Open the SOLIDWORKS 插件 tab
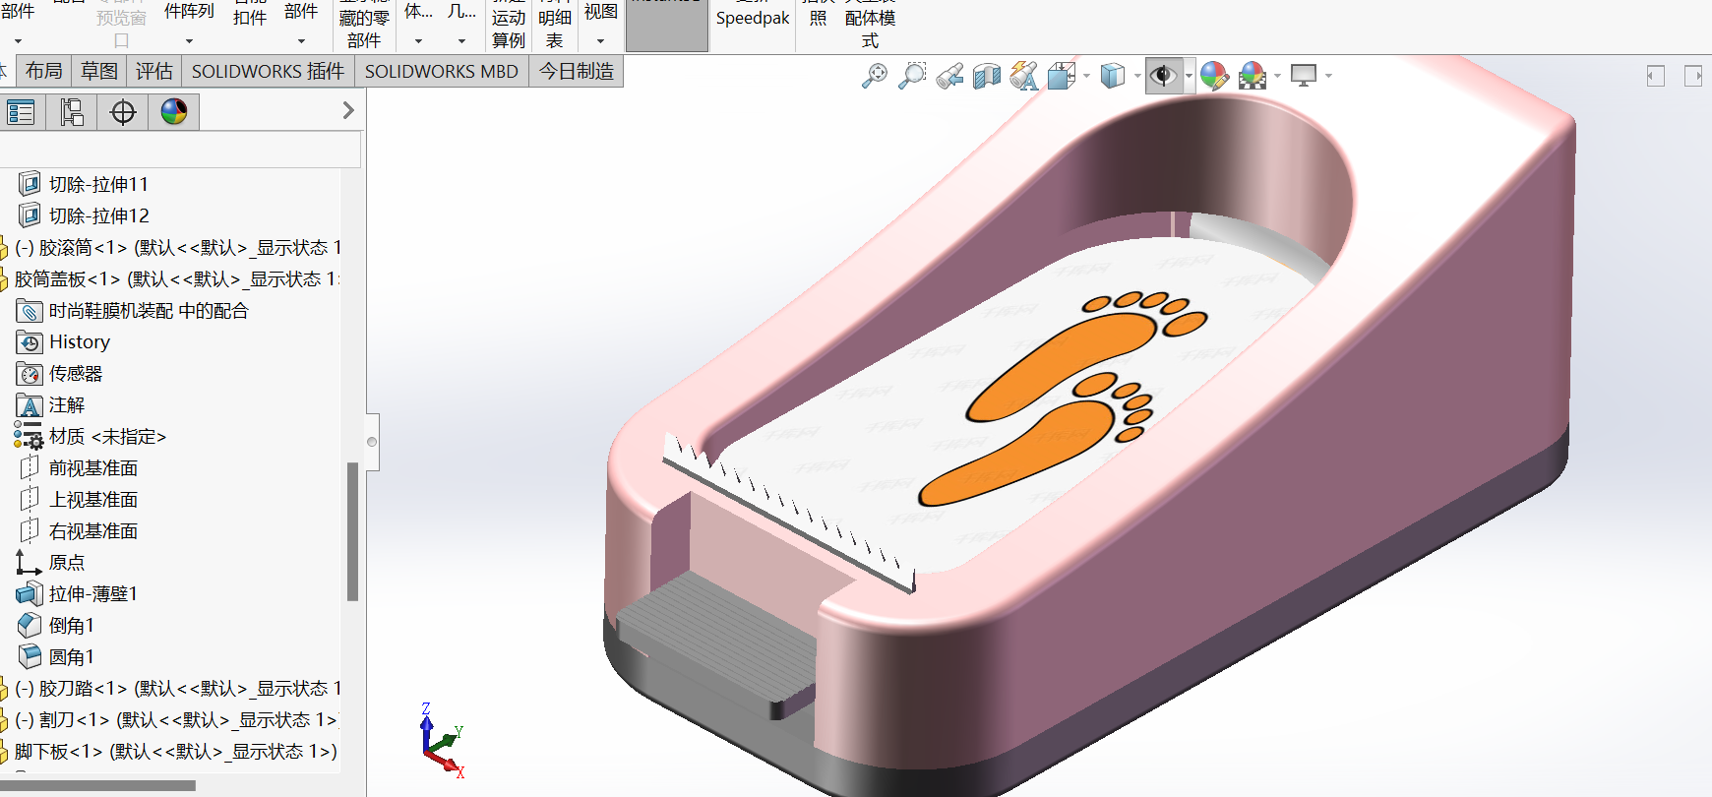1712x797 pixels. point(268,71)
